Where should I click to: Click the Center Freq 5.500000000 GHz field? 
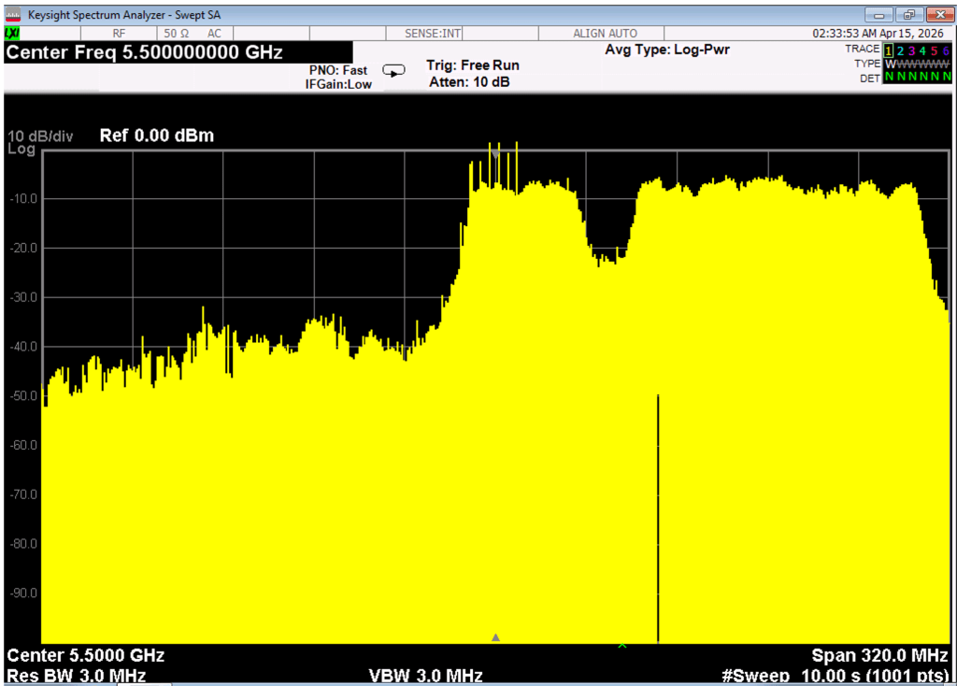(x=145, y=52)
